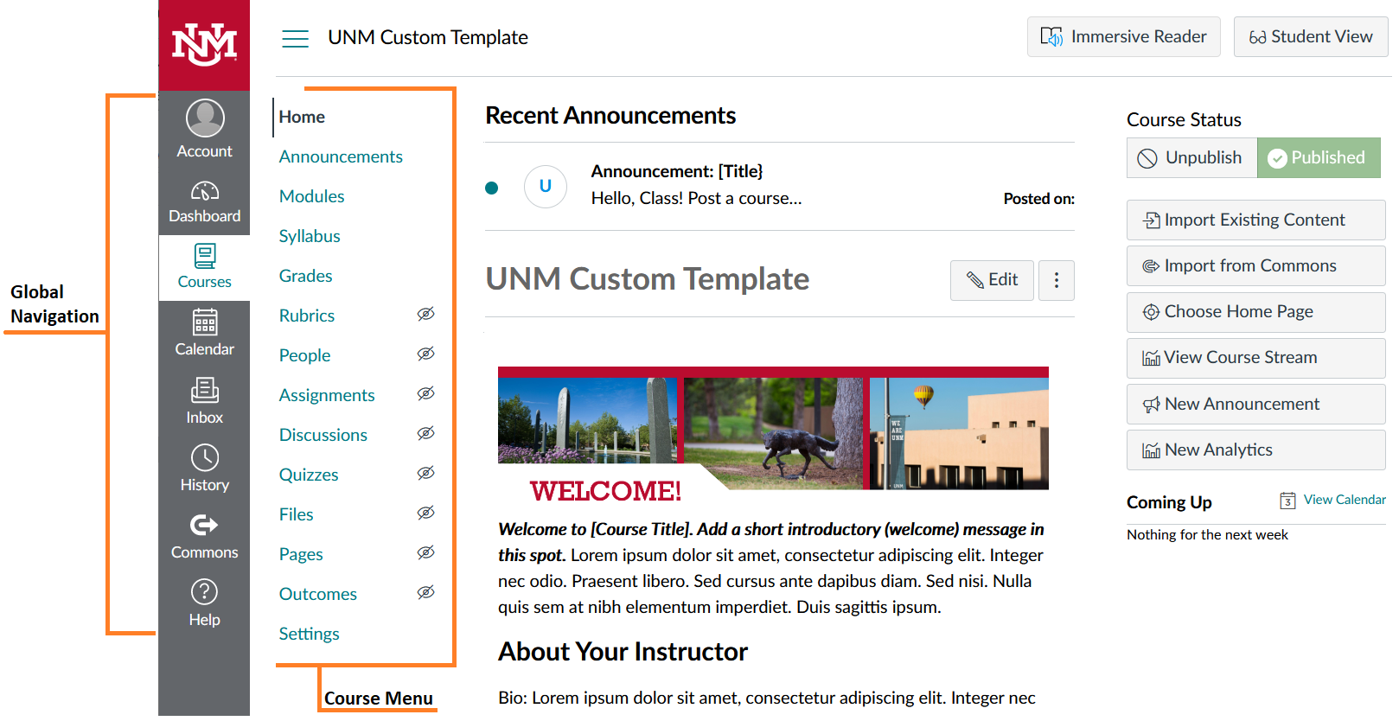Open Commons in global navigation

pos(204,537)
